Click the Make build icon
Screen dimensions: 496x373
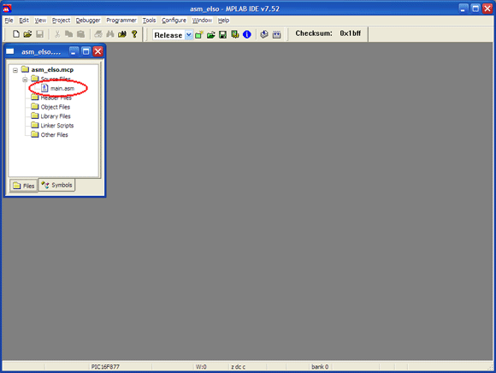(x=264, y=34)
